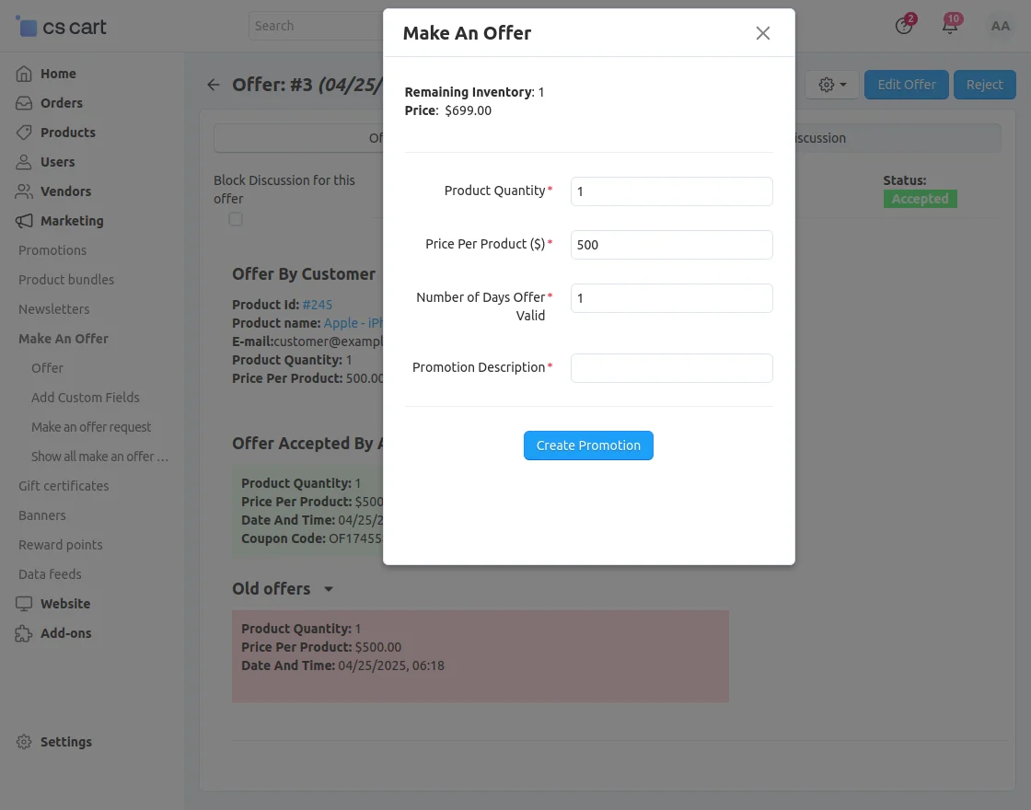Select the Vendors people icon
The height and width of the screenshot is (810, 1031).
tap(25, 191)
